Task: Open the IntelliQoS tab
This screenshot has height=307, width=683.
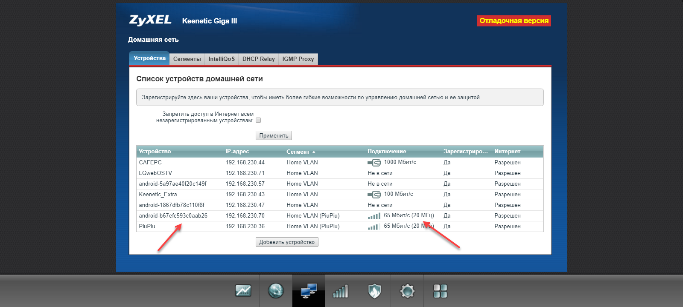Action: tap(222, 59)
